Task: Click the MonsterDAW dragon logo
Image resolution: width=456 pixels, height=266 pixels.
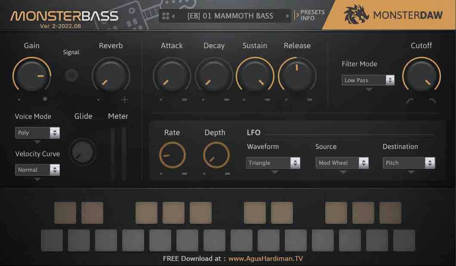Action: (x=356, y=15)
